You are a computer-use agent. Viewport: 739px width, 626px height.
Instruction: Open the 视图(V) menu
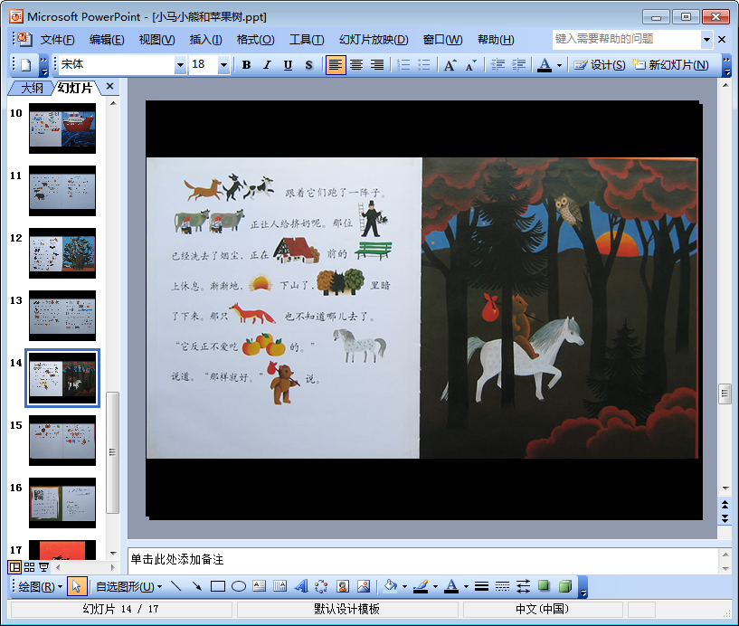[x=156, y=40]
